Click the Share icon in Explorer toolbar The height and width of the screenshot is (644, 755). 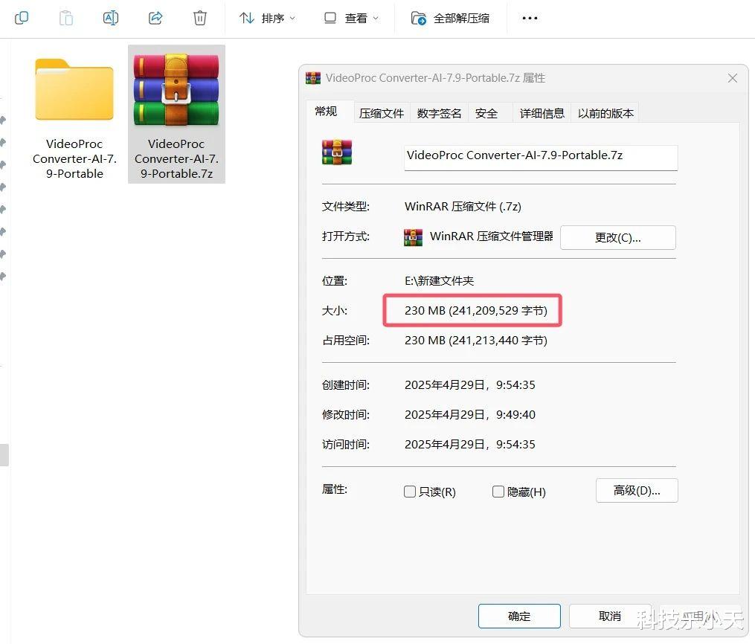[x=155, y=19]
